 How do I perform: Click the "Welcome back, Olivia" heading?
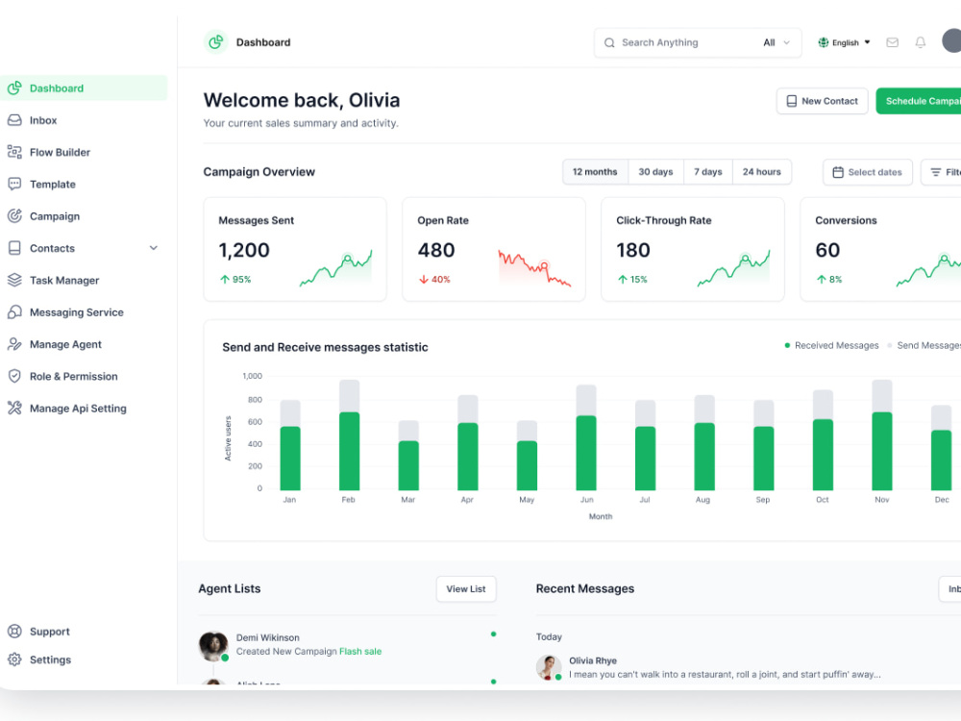(x=302, y=100)
